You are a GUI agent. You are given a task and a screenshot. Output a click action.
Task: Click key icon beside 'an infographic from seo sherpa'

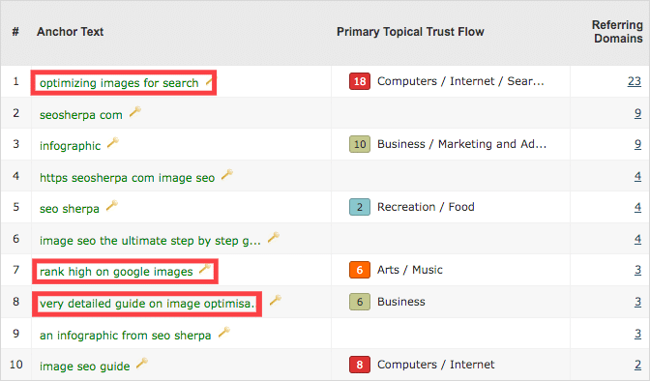(x=224, y=332)
